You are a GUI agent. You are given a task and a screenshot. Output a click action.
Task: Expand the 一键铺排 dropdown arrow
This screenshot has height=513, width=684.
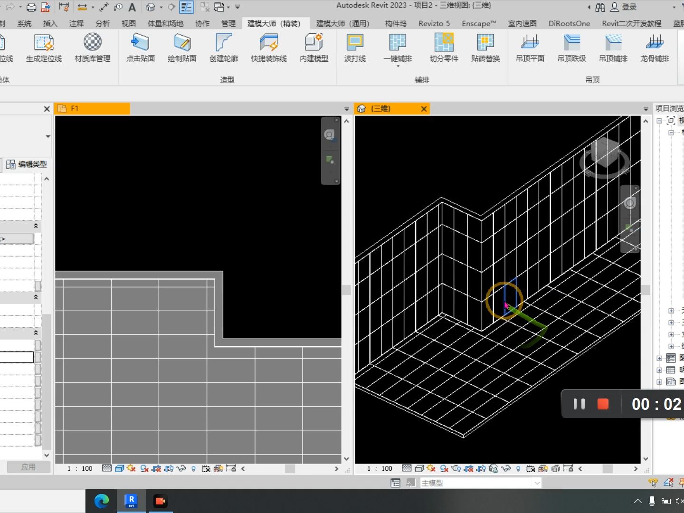(398, 66)
